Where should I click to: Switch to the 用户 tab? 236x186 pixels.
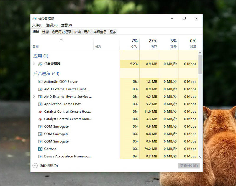tap(87, 32)
